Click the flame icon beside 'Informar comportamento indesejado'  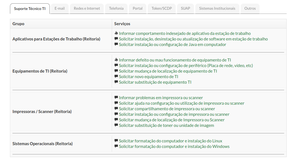(x=116, y=33)
